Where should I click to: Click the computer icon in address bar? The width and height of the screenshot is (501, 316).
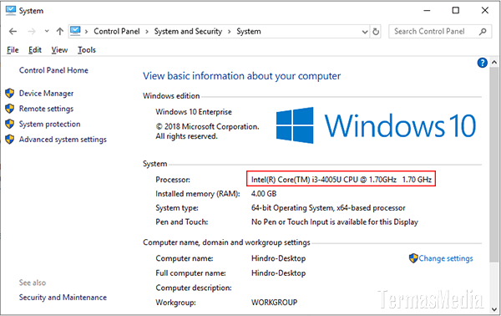(x=75, y=31)
